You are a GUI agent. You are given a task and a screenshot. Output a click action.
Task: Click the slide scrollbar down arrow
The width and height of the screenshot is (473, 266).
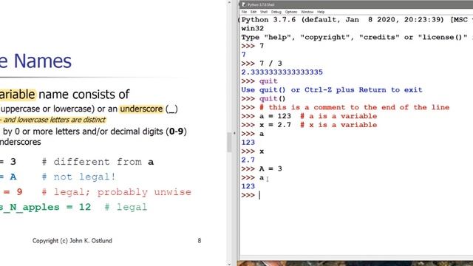tap(229, 264)
